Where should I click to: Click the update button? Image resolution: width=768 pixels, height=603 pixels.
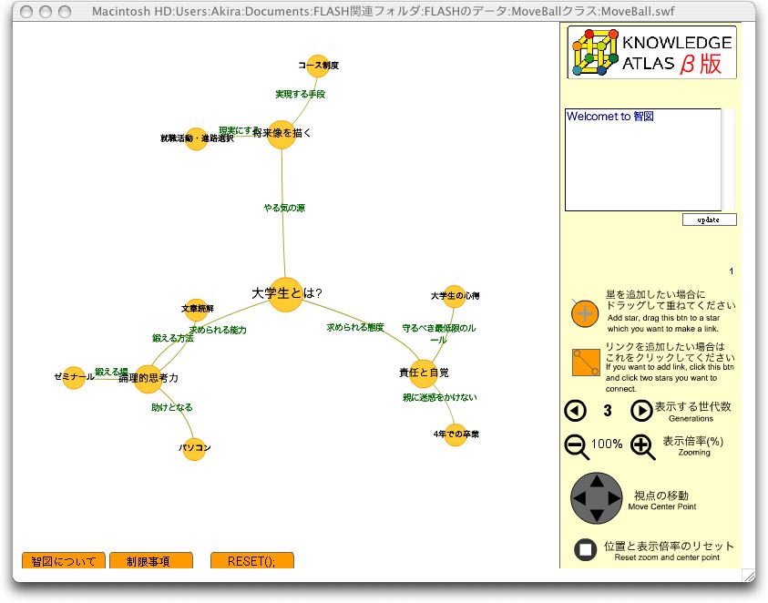(x=709, y=220)
